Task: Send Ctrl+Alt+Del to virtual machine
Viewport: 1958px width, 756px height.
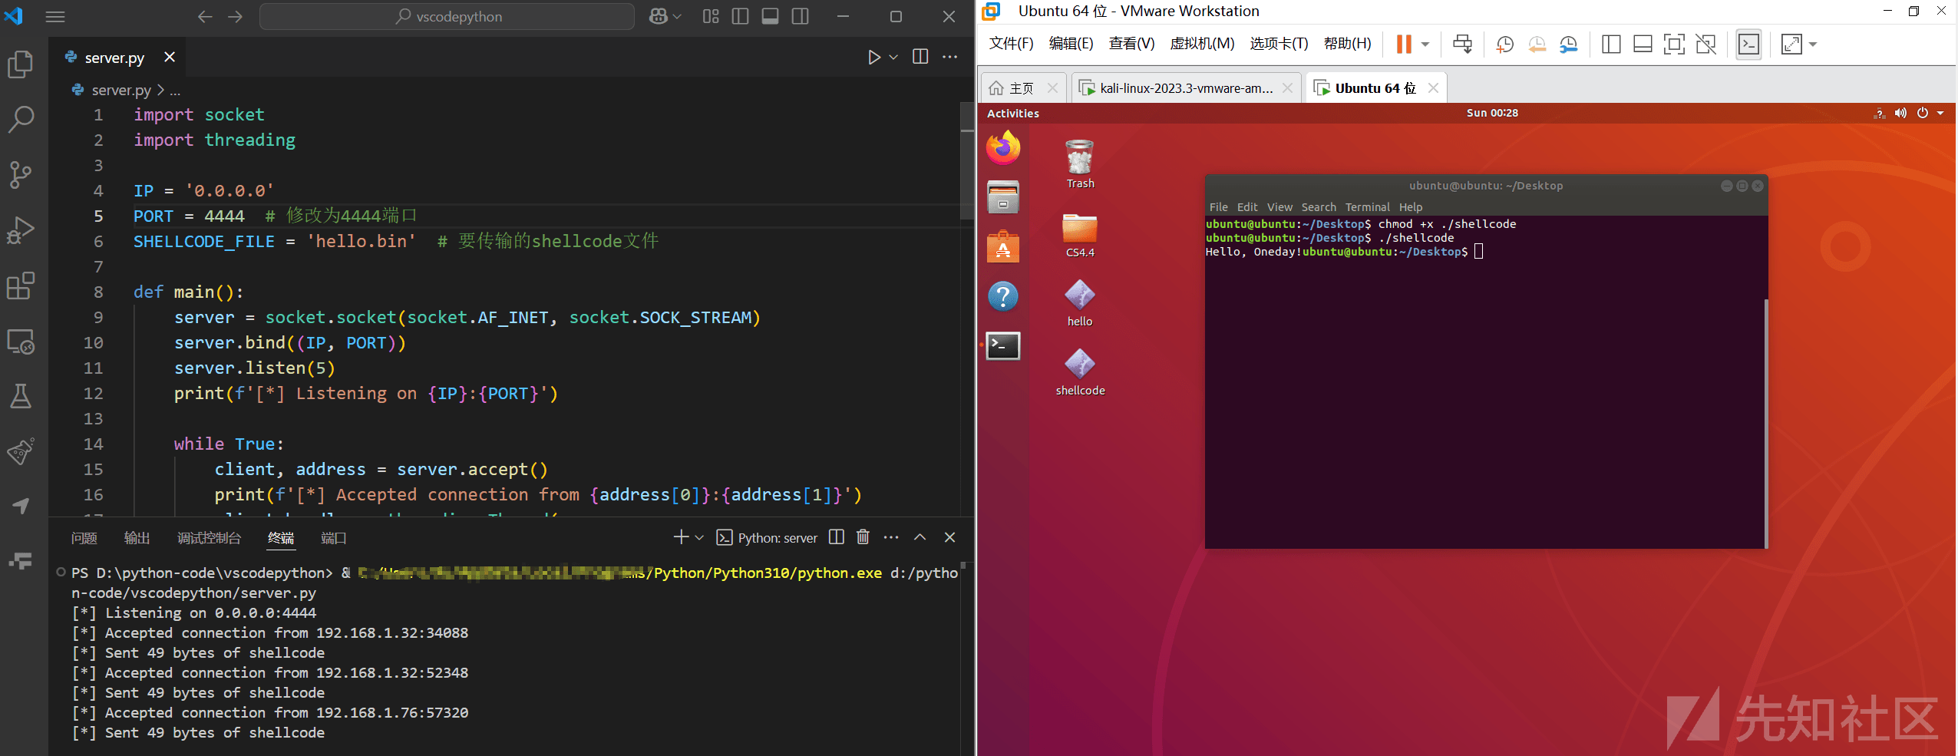Action: (x=1462, y=45)
